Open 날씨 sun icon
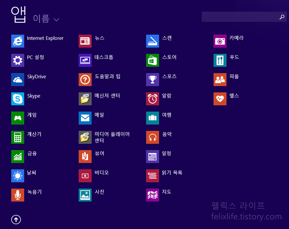 [17, 176]
